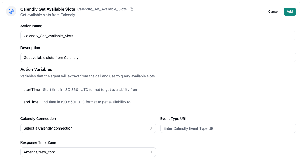Screen dimensions: 302x163
Task: Click the Description text field
Action: [x=158, y=57]
